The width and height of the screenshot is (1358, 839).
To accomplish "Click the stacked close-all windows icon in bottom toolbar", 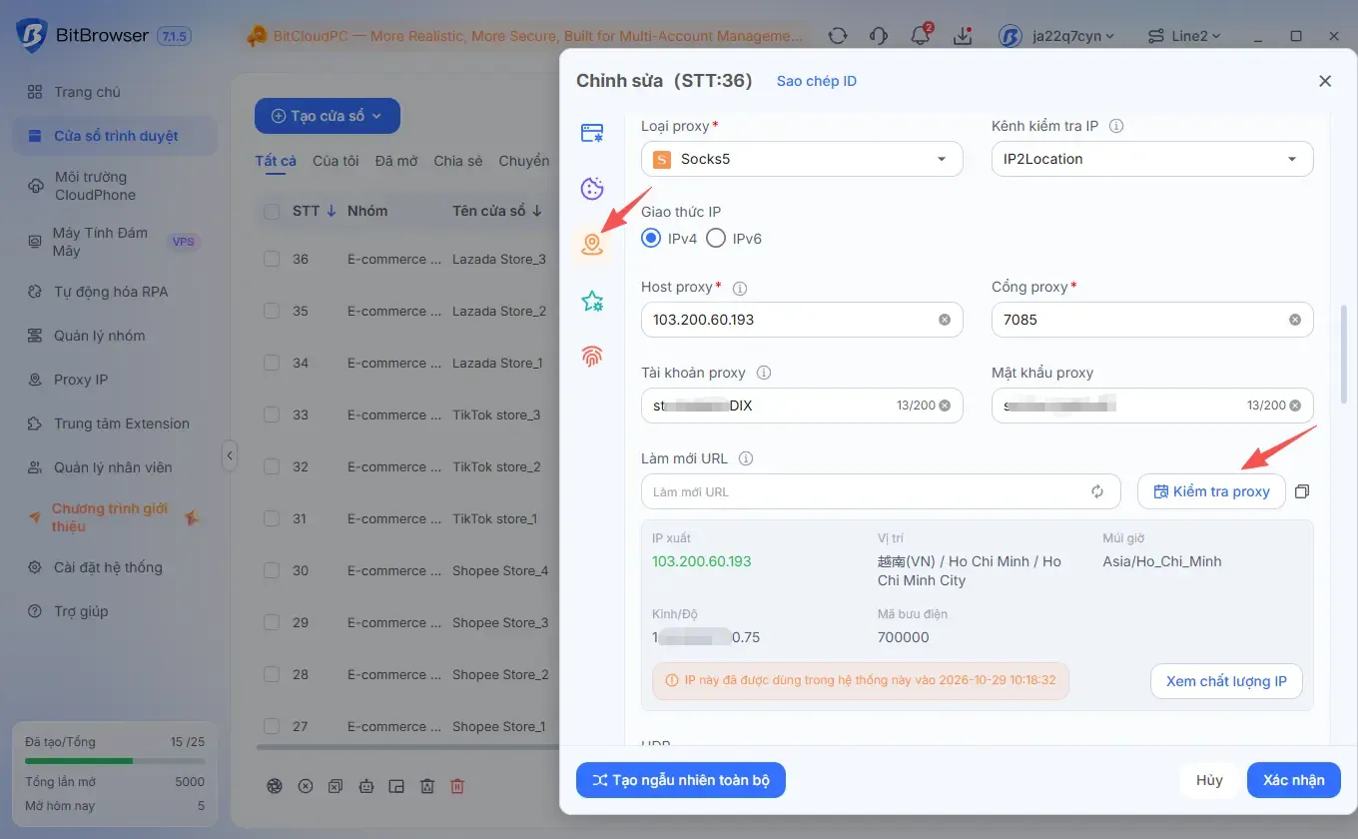I will tap(336, 786).
